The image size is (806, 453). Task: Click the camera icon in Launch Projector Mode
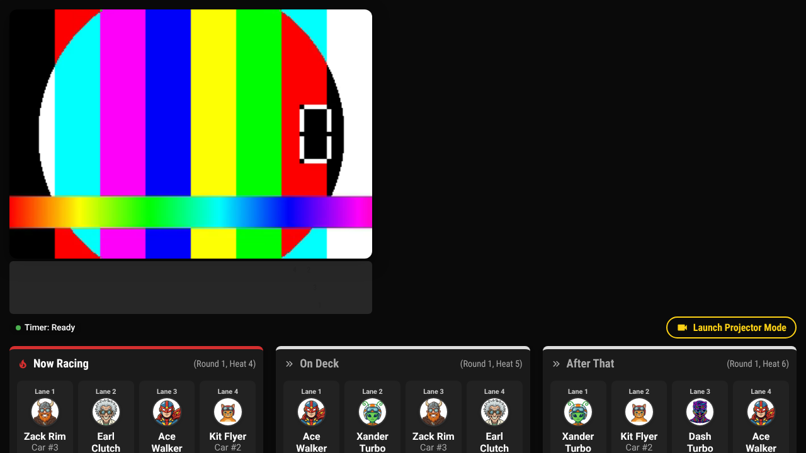pos(682,327)
